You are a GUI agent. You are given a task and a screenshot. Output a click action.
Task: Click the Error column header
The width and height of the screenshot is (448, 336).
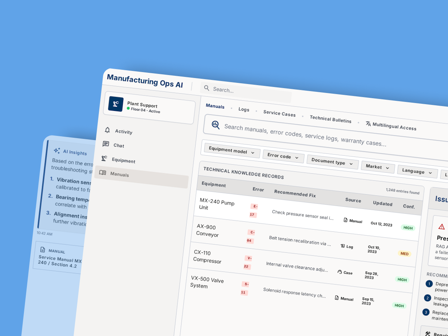[258, 189]
